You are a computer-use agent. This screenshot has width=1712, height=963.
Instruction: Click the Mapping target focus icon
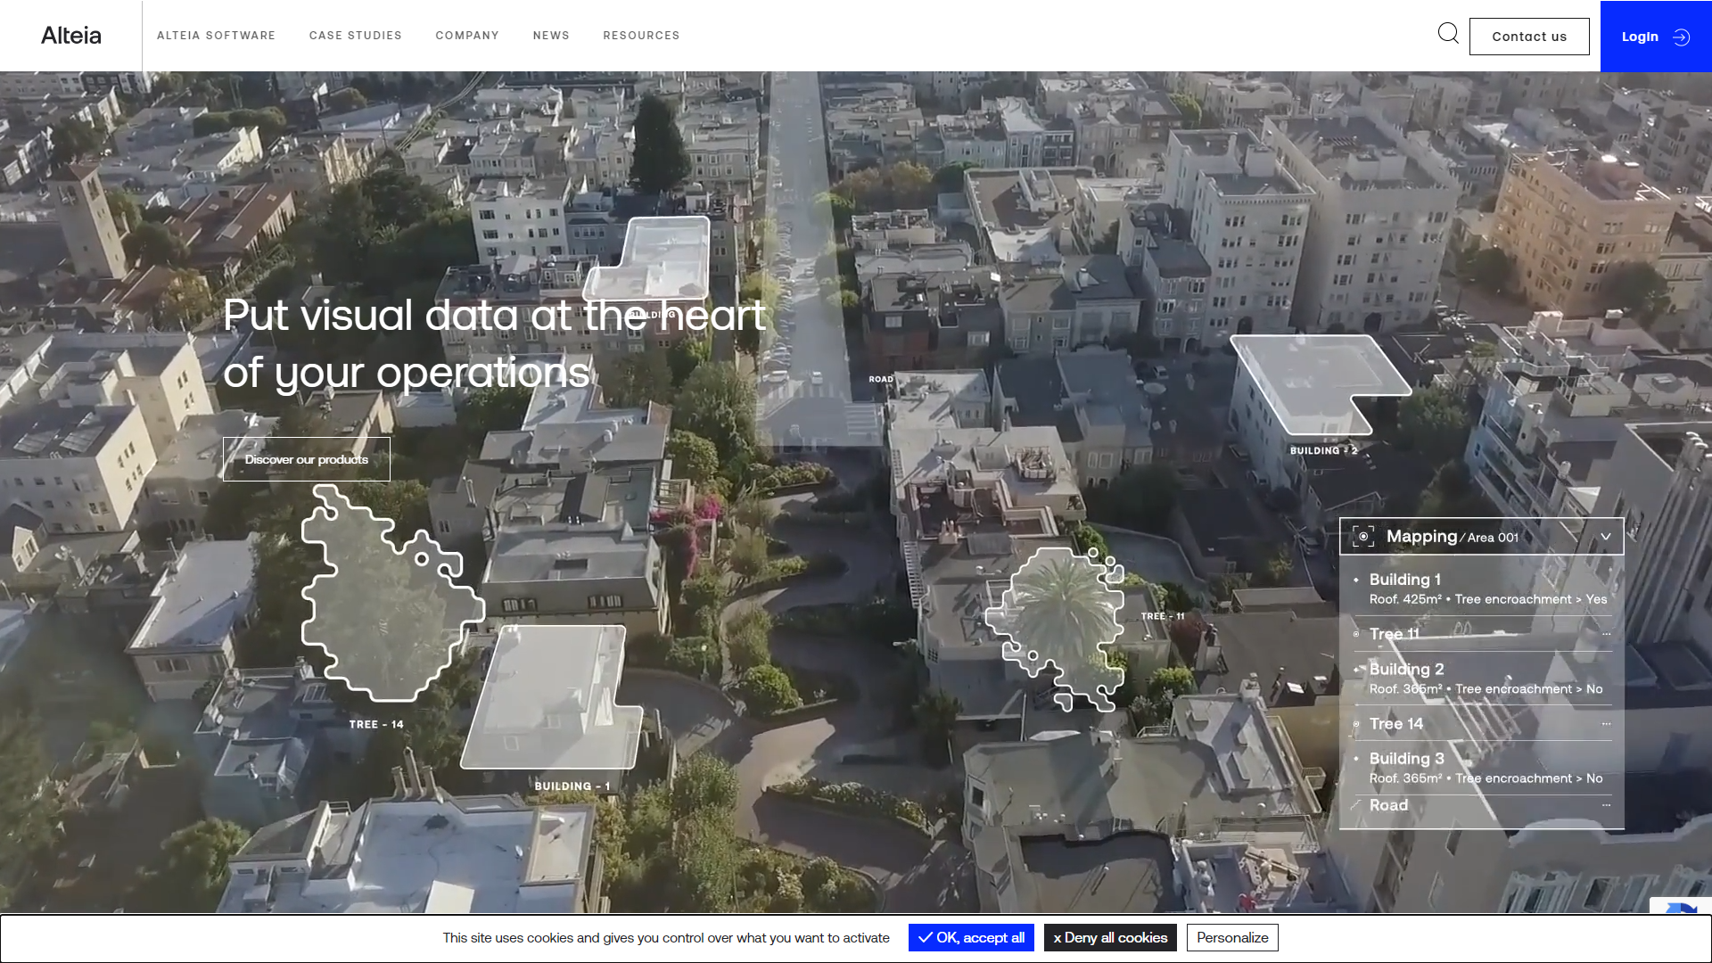[x=1363, y=537]
